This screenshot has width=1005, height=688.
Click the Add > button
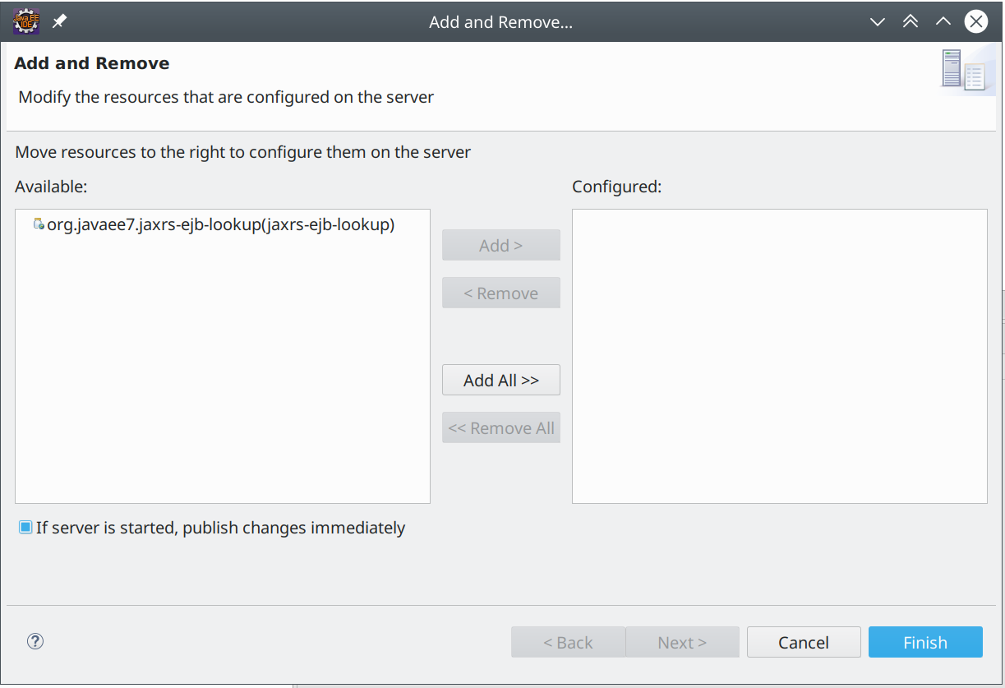pyautogui.click(x=500, y=245)
